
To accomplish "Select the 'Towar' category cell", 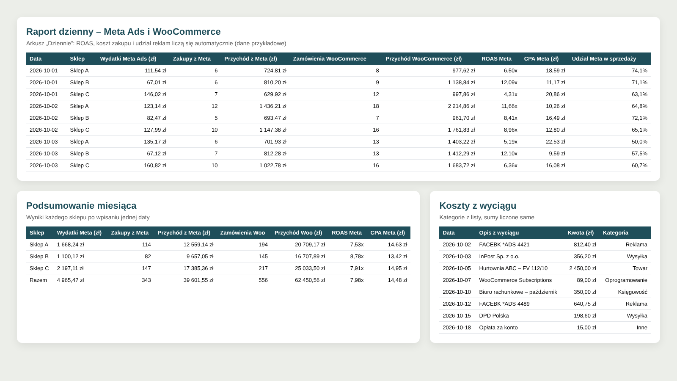I will [640, 268].
